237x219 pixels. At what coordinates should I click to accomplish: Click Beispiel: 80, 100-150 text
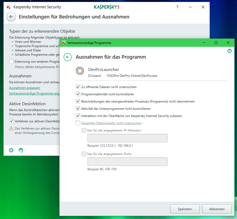click(102, 169)
